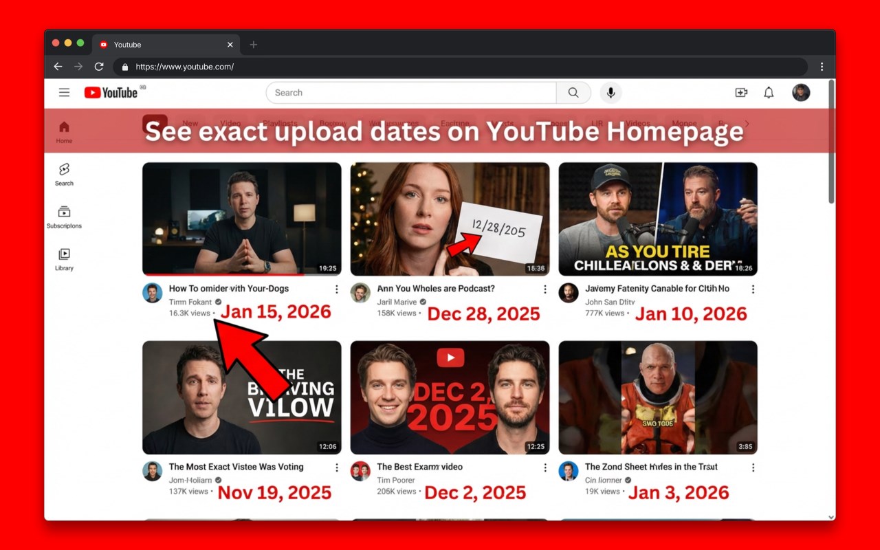Open options for Javemy Fatenity video
Screen dimensions: 880x550
[x=753, y=289]
